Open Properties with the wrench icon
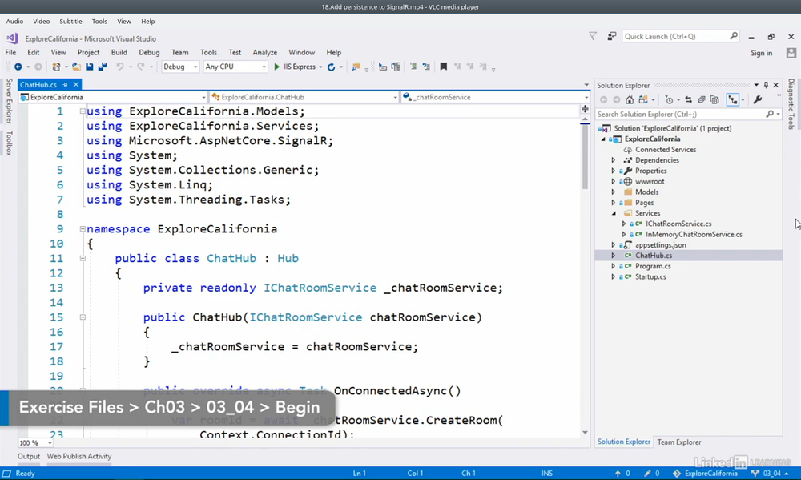Viewport: 801px width, 480px height. coord(758,99)
